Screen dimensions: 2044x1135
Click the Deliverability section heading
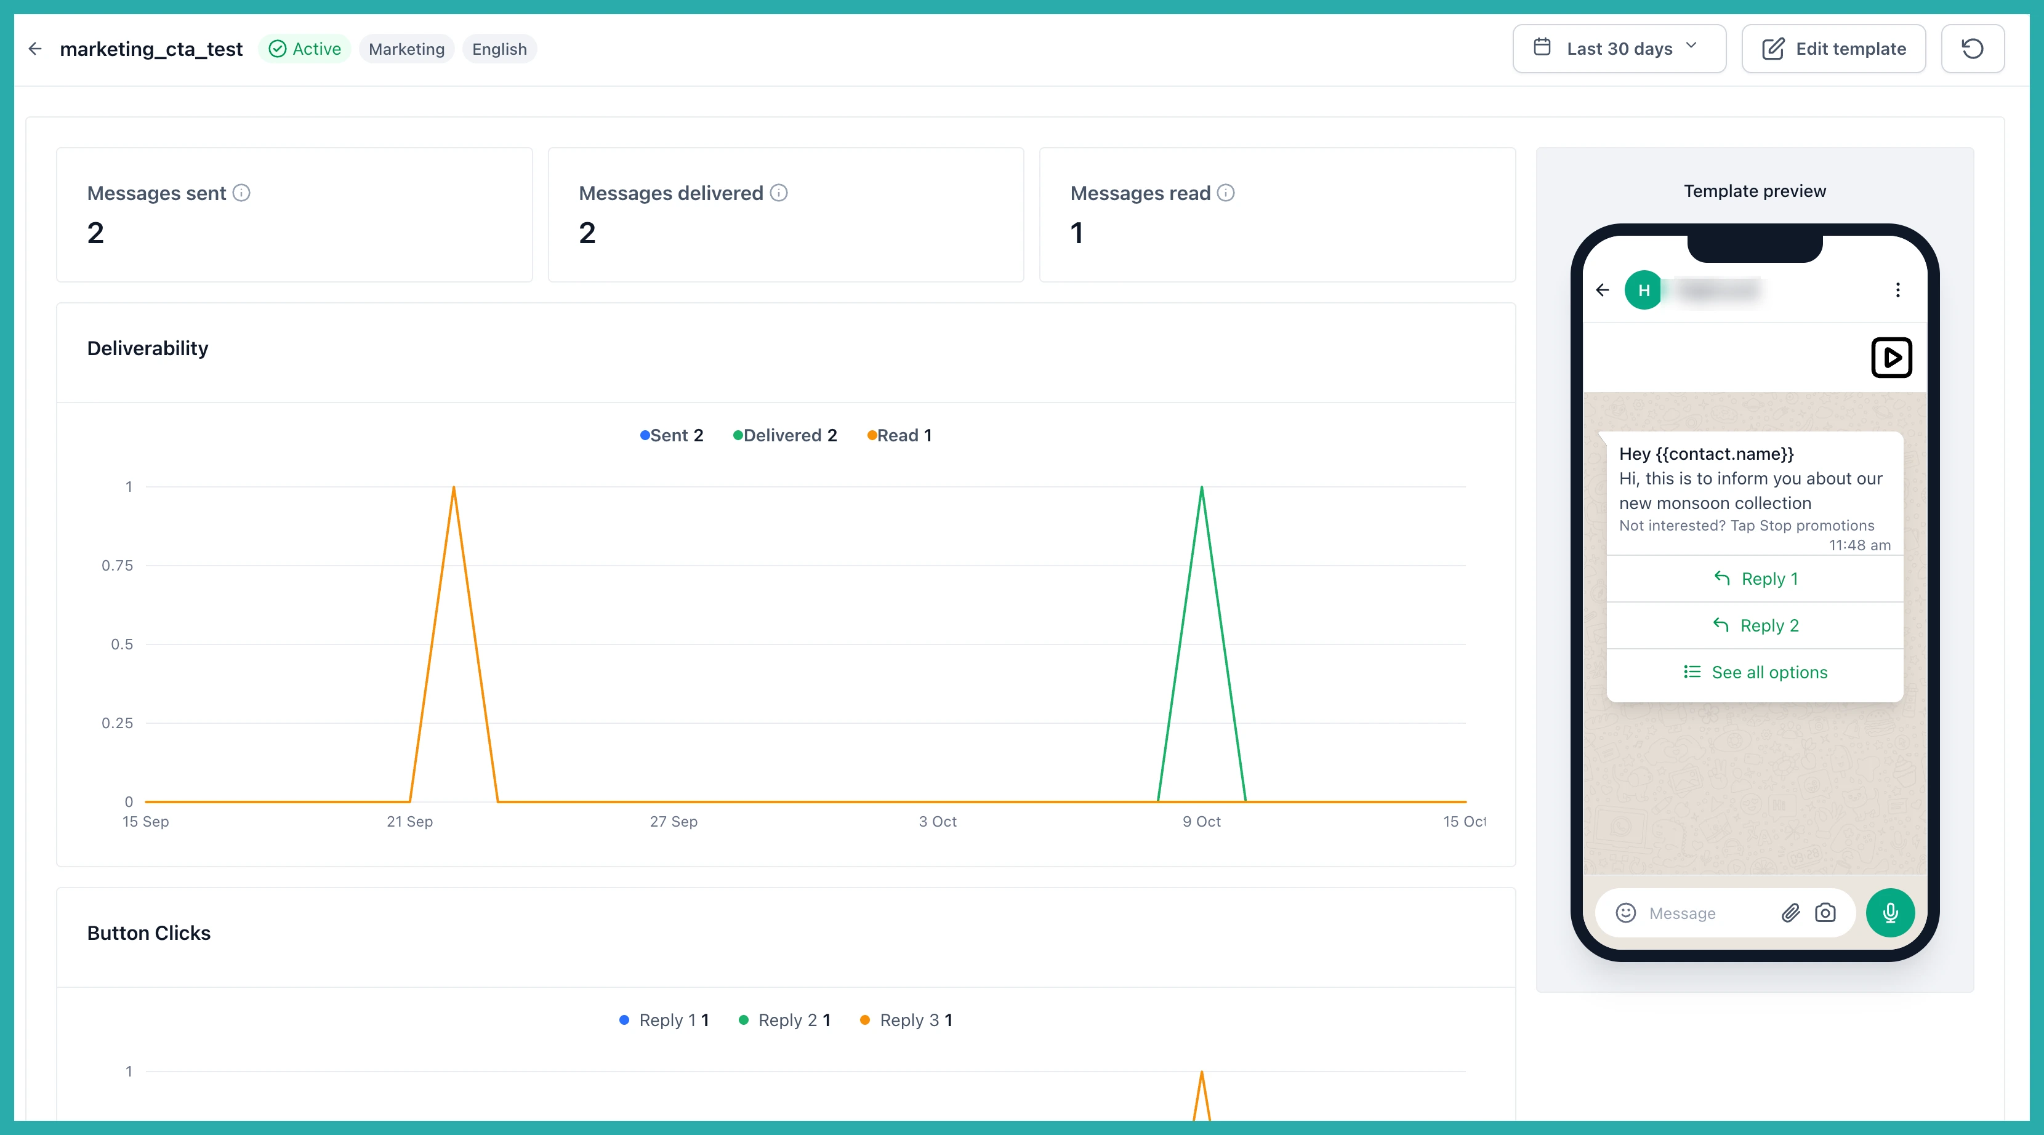click(x=148, y=348)
